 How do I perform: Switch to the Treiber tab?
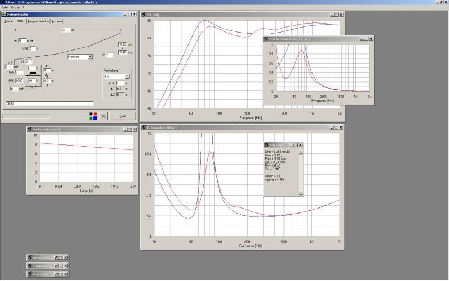pyautogui.click(x=8, y=21)
